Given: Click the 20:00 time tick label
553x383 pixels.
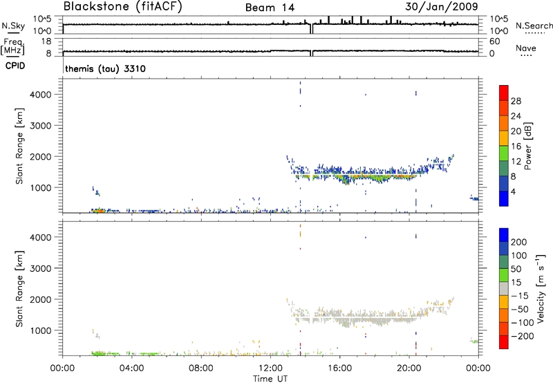Looking at the screenshot, I should (409, 368).
